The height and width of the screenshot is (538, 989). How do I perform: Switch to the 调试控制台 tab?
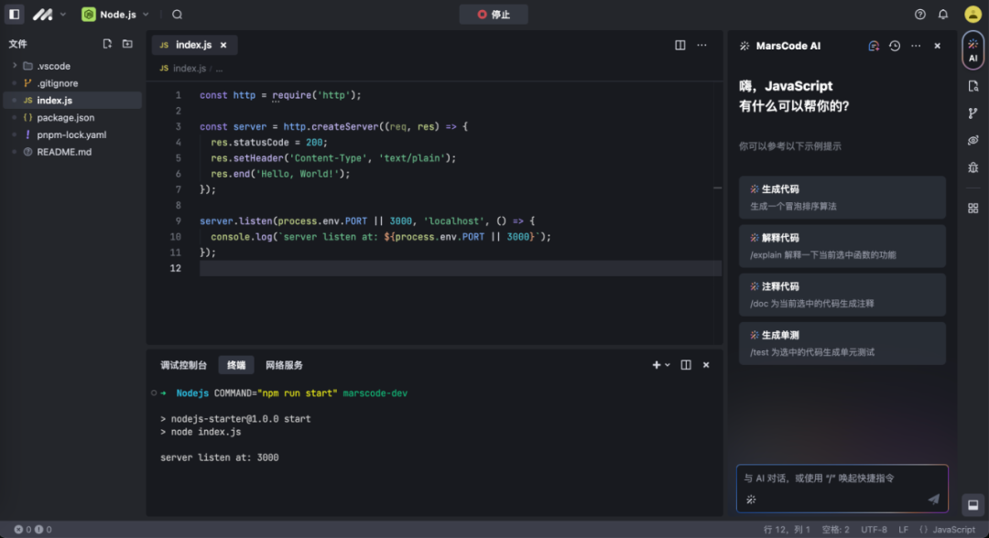(x=184, y=365)
